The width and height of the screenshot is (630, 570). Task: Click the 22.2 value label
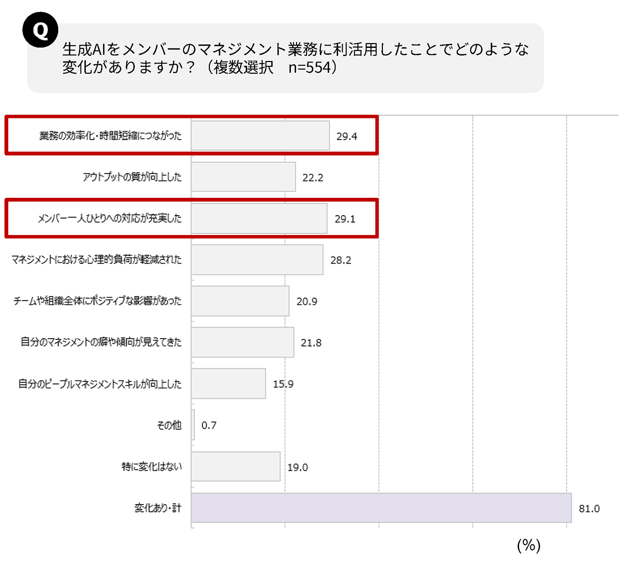tap(313, 178)
